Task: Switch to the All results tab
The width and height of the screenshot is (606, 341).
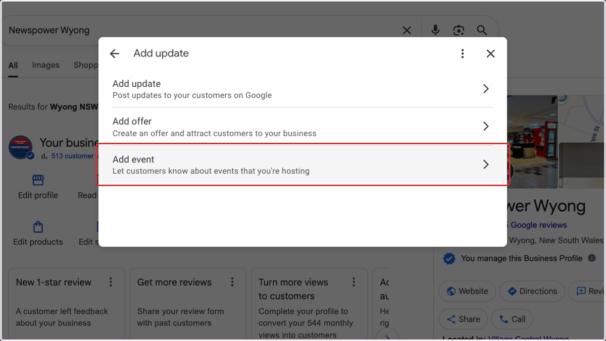Action: pos(13,66)
